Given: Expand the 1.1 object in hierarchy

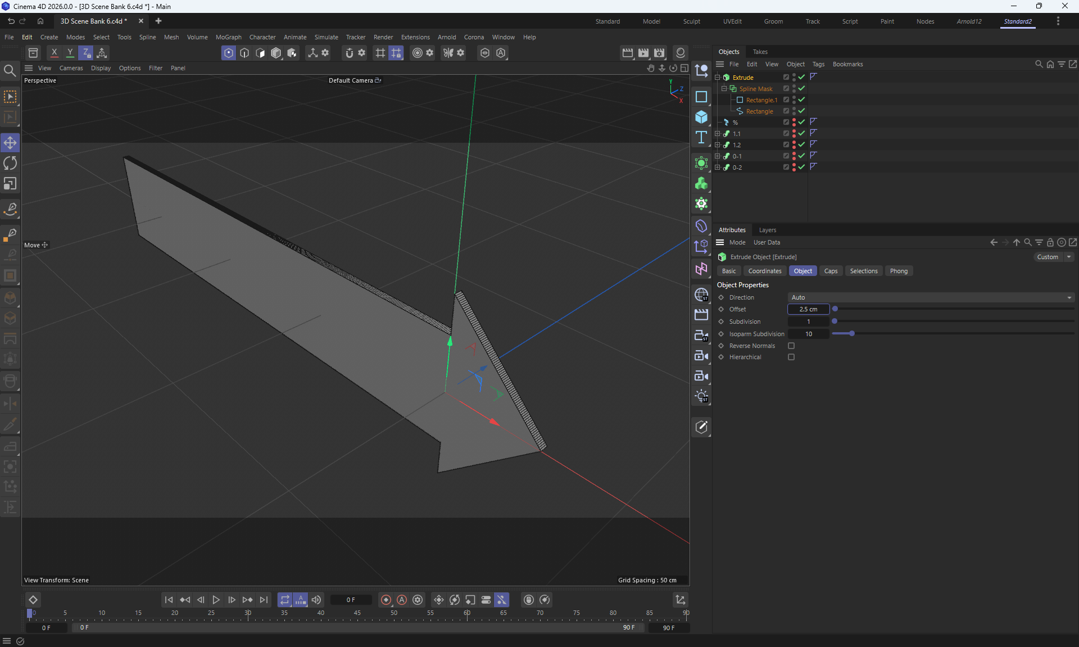Looking at the screenshot, I should pos(717,133).
